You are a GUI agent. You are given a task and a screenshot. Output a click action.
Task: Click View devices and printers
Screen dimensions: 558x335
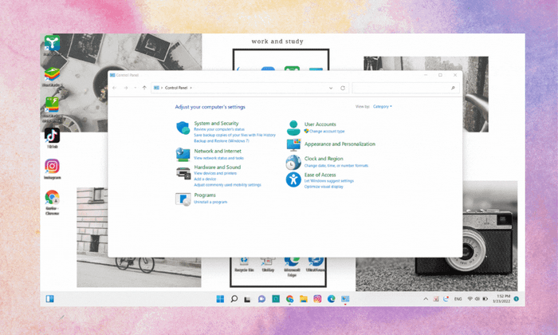click(215, 173)
